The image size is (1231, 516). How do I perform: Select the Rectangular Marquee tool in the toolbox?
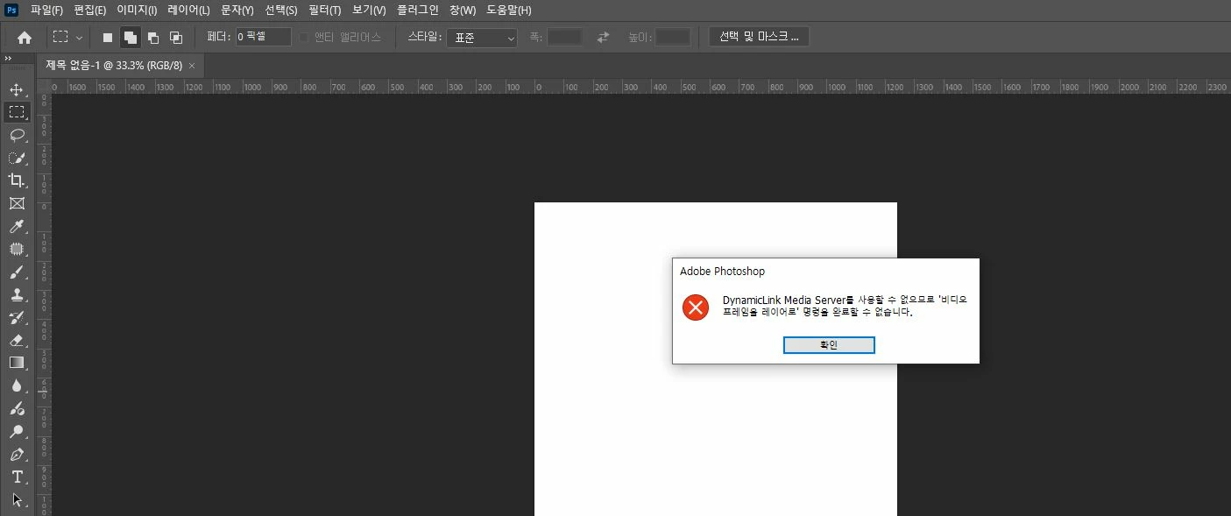17,112
